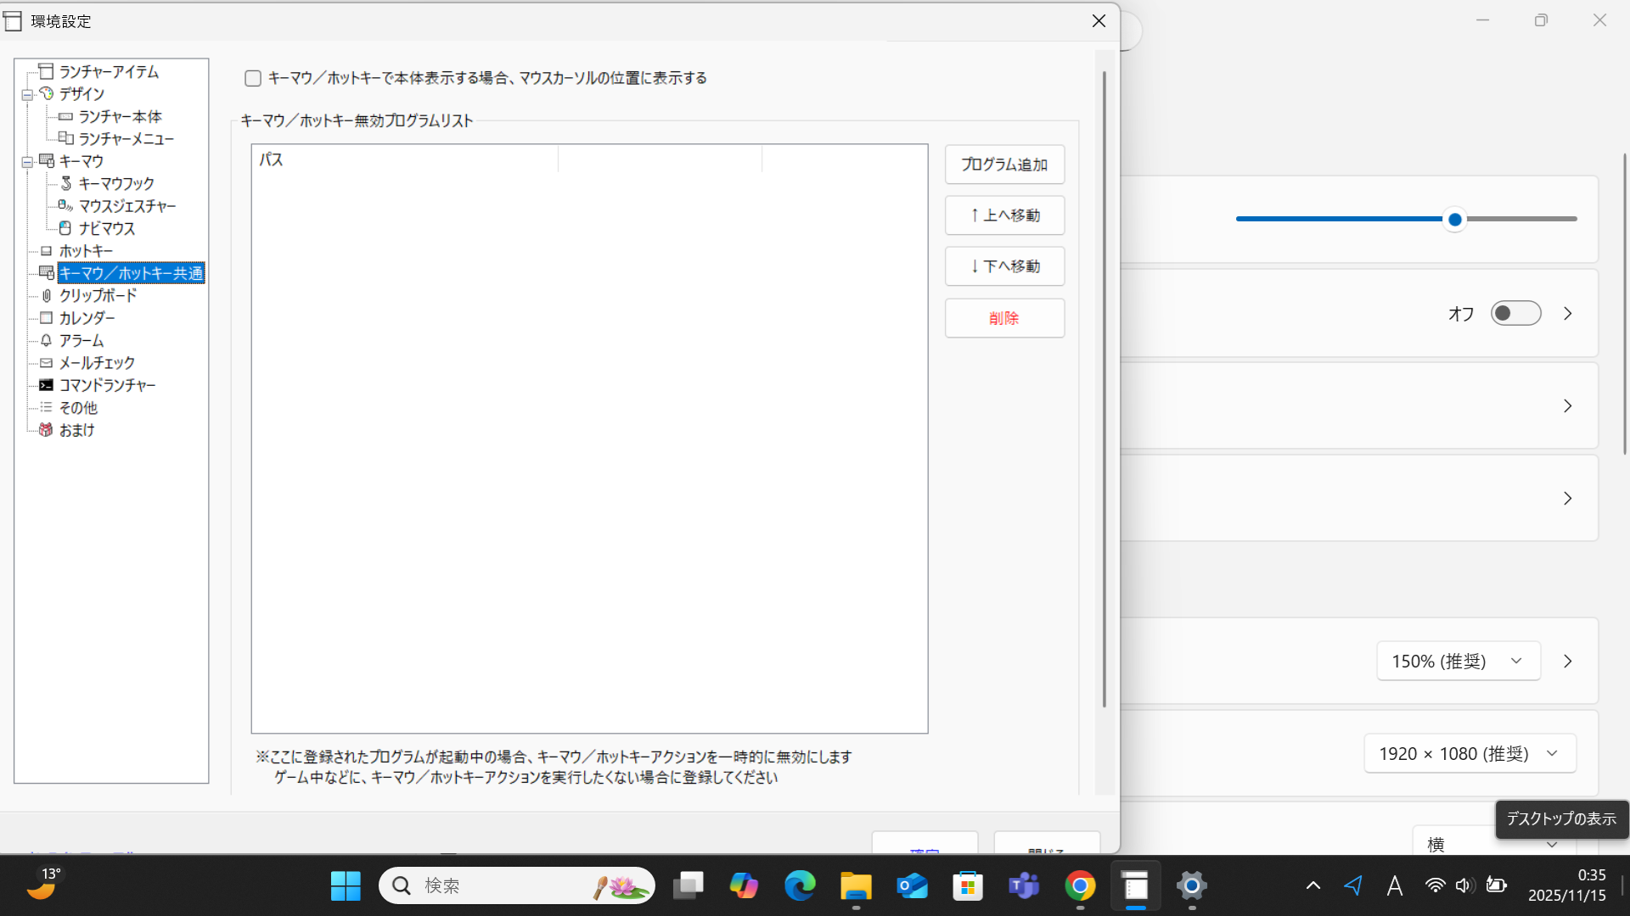Collapse the キーマウ tree node

tap(27, 162)
